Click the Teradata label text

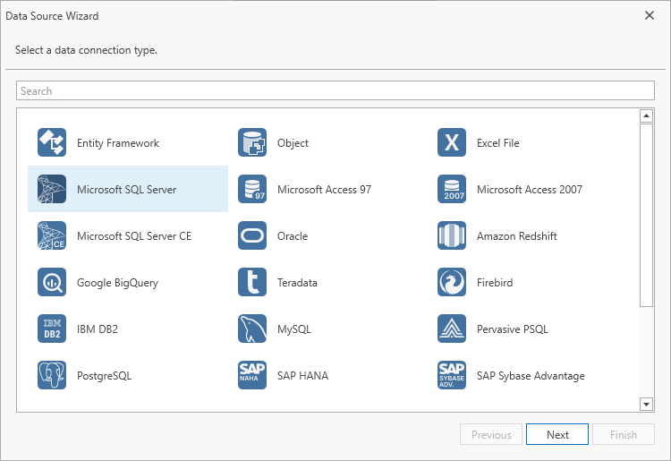297,283
